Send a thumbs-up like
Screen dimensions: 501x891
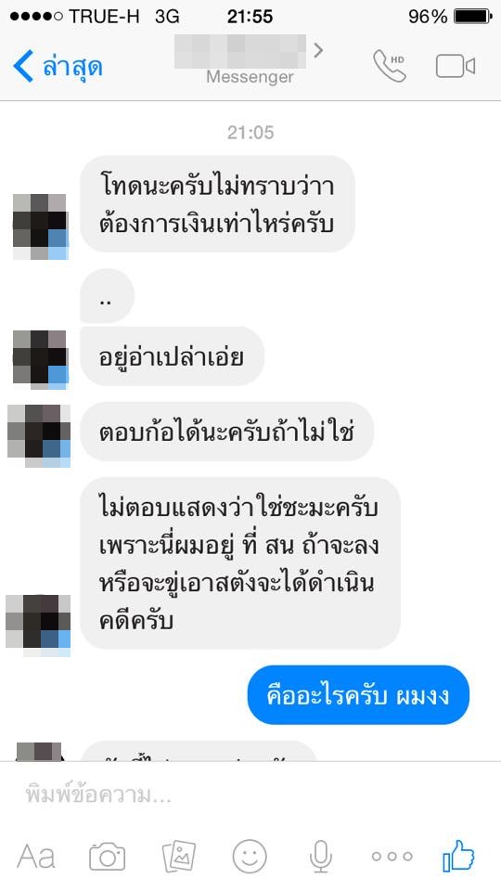458,855
